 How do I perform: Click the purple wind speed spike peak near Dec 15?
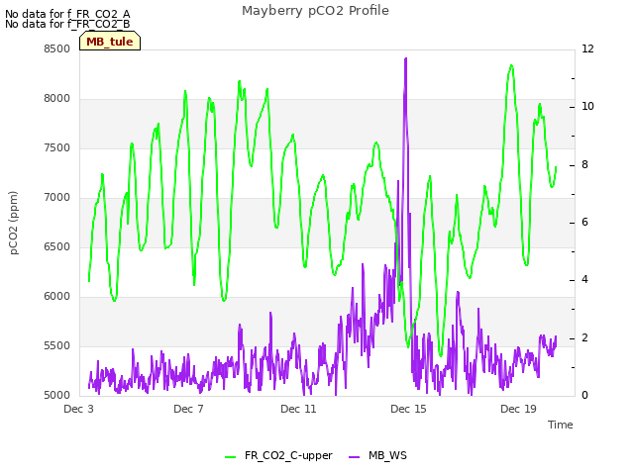(x=405, y=59)
